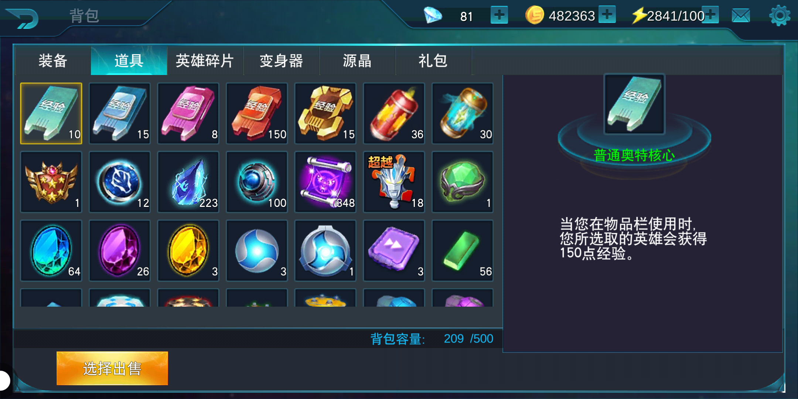The width and height of the screenshot is (798, 399).
Task: Select the red energy can item
Action: [x=394, y=113]
